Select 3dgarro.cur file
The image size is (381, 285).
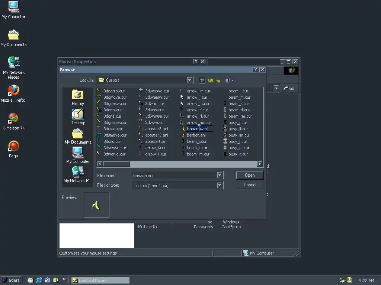tap(114, 91)
